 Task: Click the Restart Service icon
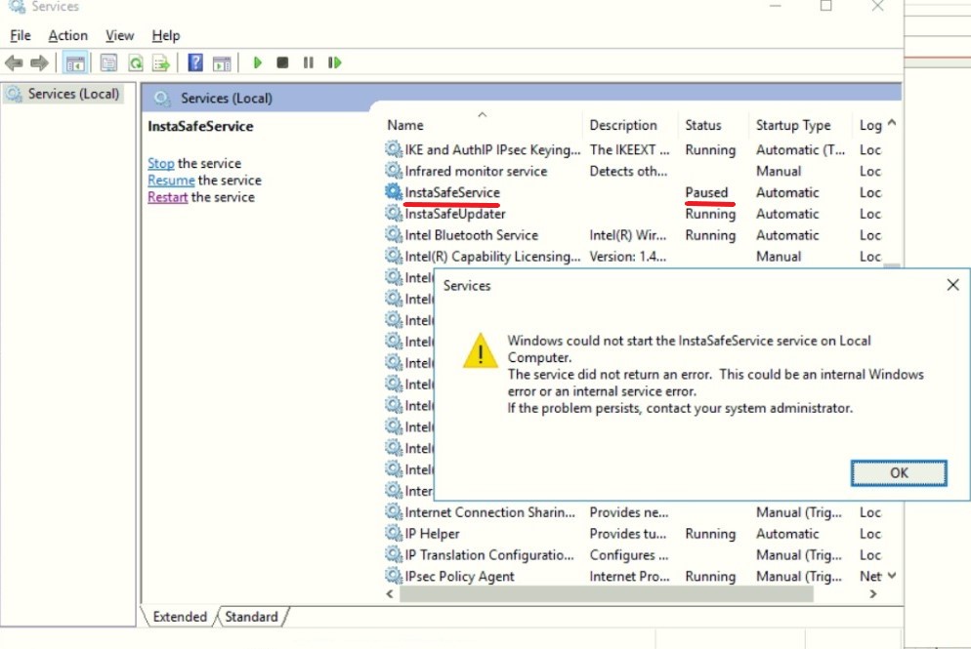click(334, 62)
